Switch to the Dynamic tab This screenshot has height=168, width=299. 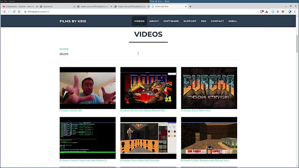[57, 7]
